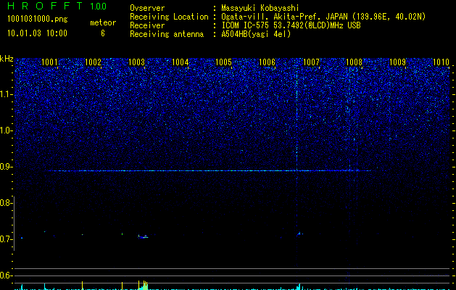
Task: Select the file name 1001031000.png
Action: tap(38, 19)
